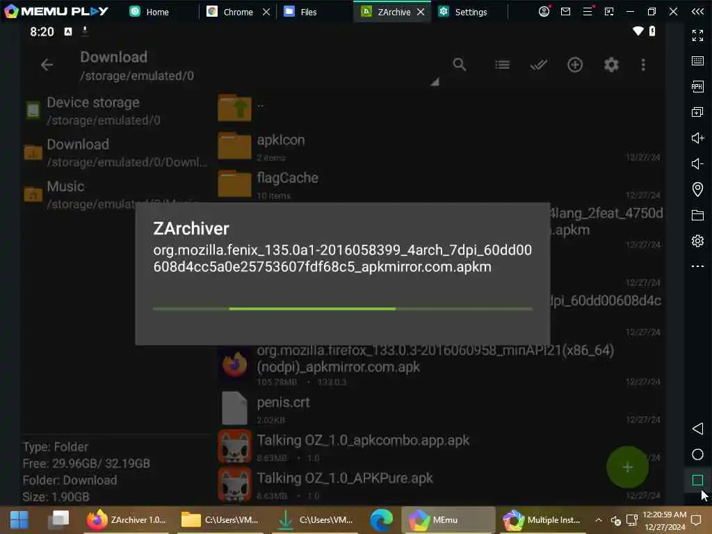Select Talking OZ_1.0_apkcombo.app.apk

[x=438, y=447]
